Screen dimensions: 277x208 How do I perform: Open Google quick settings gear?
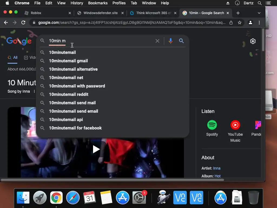(253, 41)
